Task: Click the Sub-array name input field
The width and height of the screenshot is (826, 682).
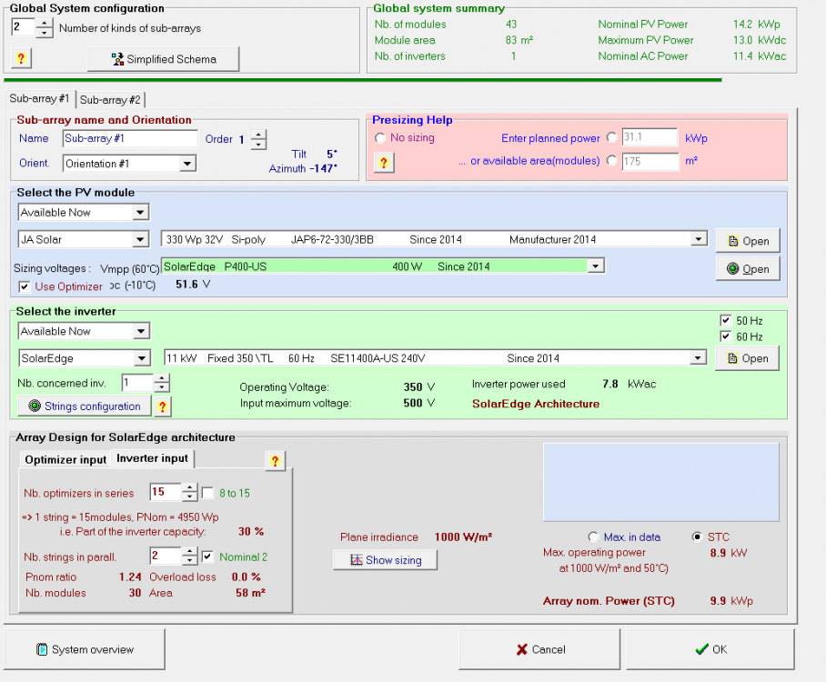Action: pos(130,138)
